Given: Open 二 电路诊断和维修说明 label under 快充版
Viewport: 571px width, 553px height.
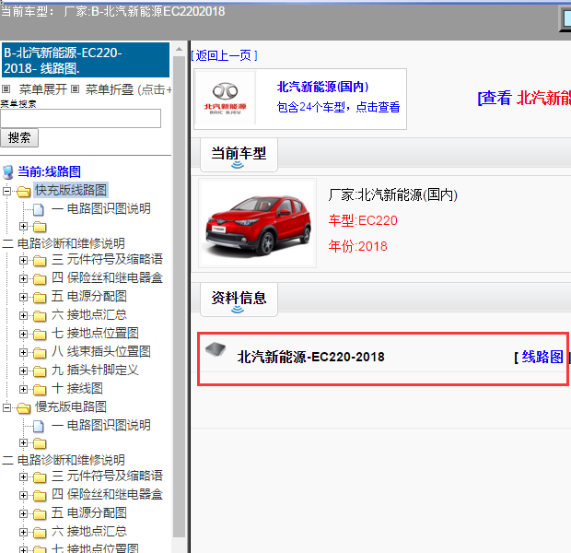Looking at the screenshot, I should (x=64, y=243).
